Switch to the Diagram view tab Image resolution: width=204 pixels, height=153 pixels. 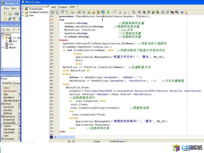(121, 141)
